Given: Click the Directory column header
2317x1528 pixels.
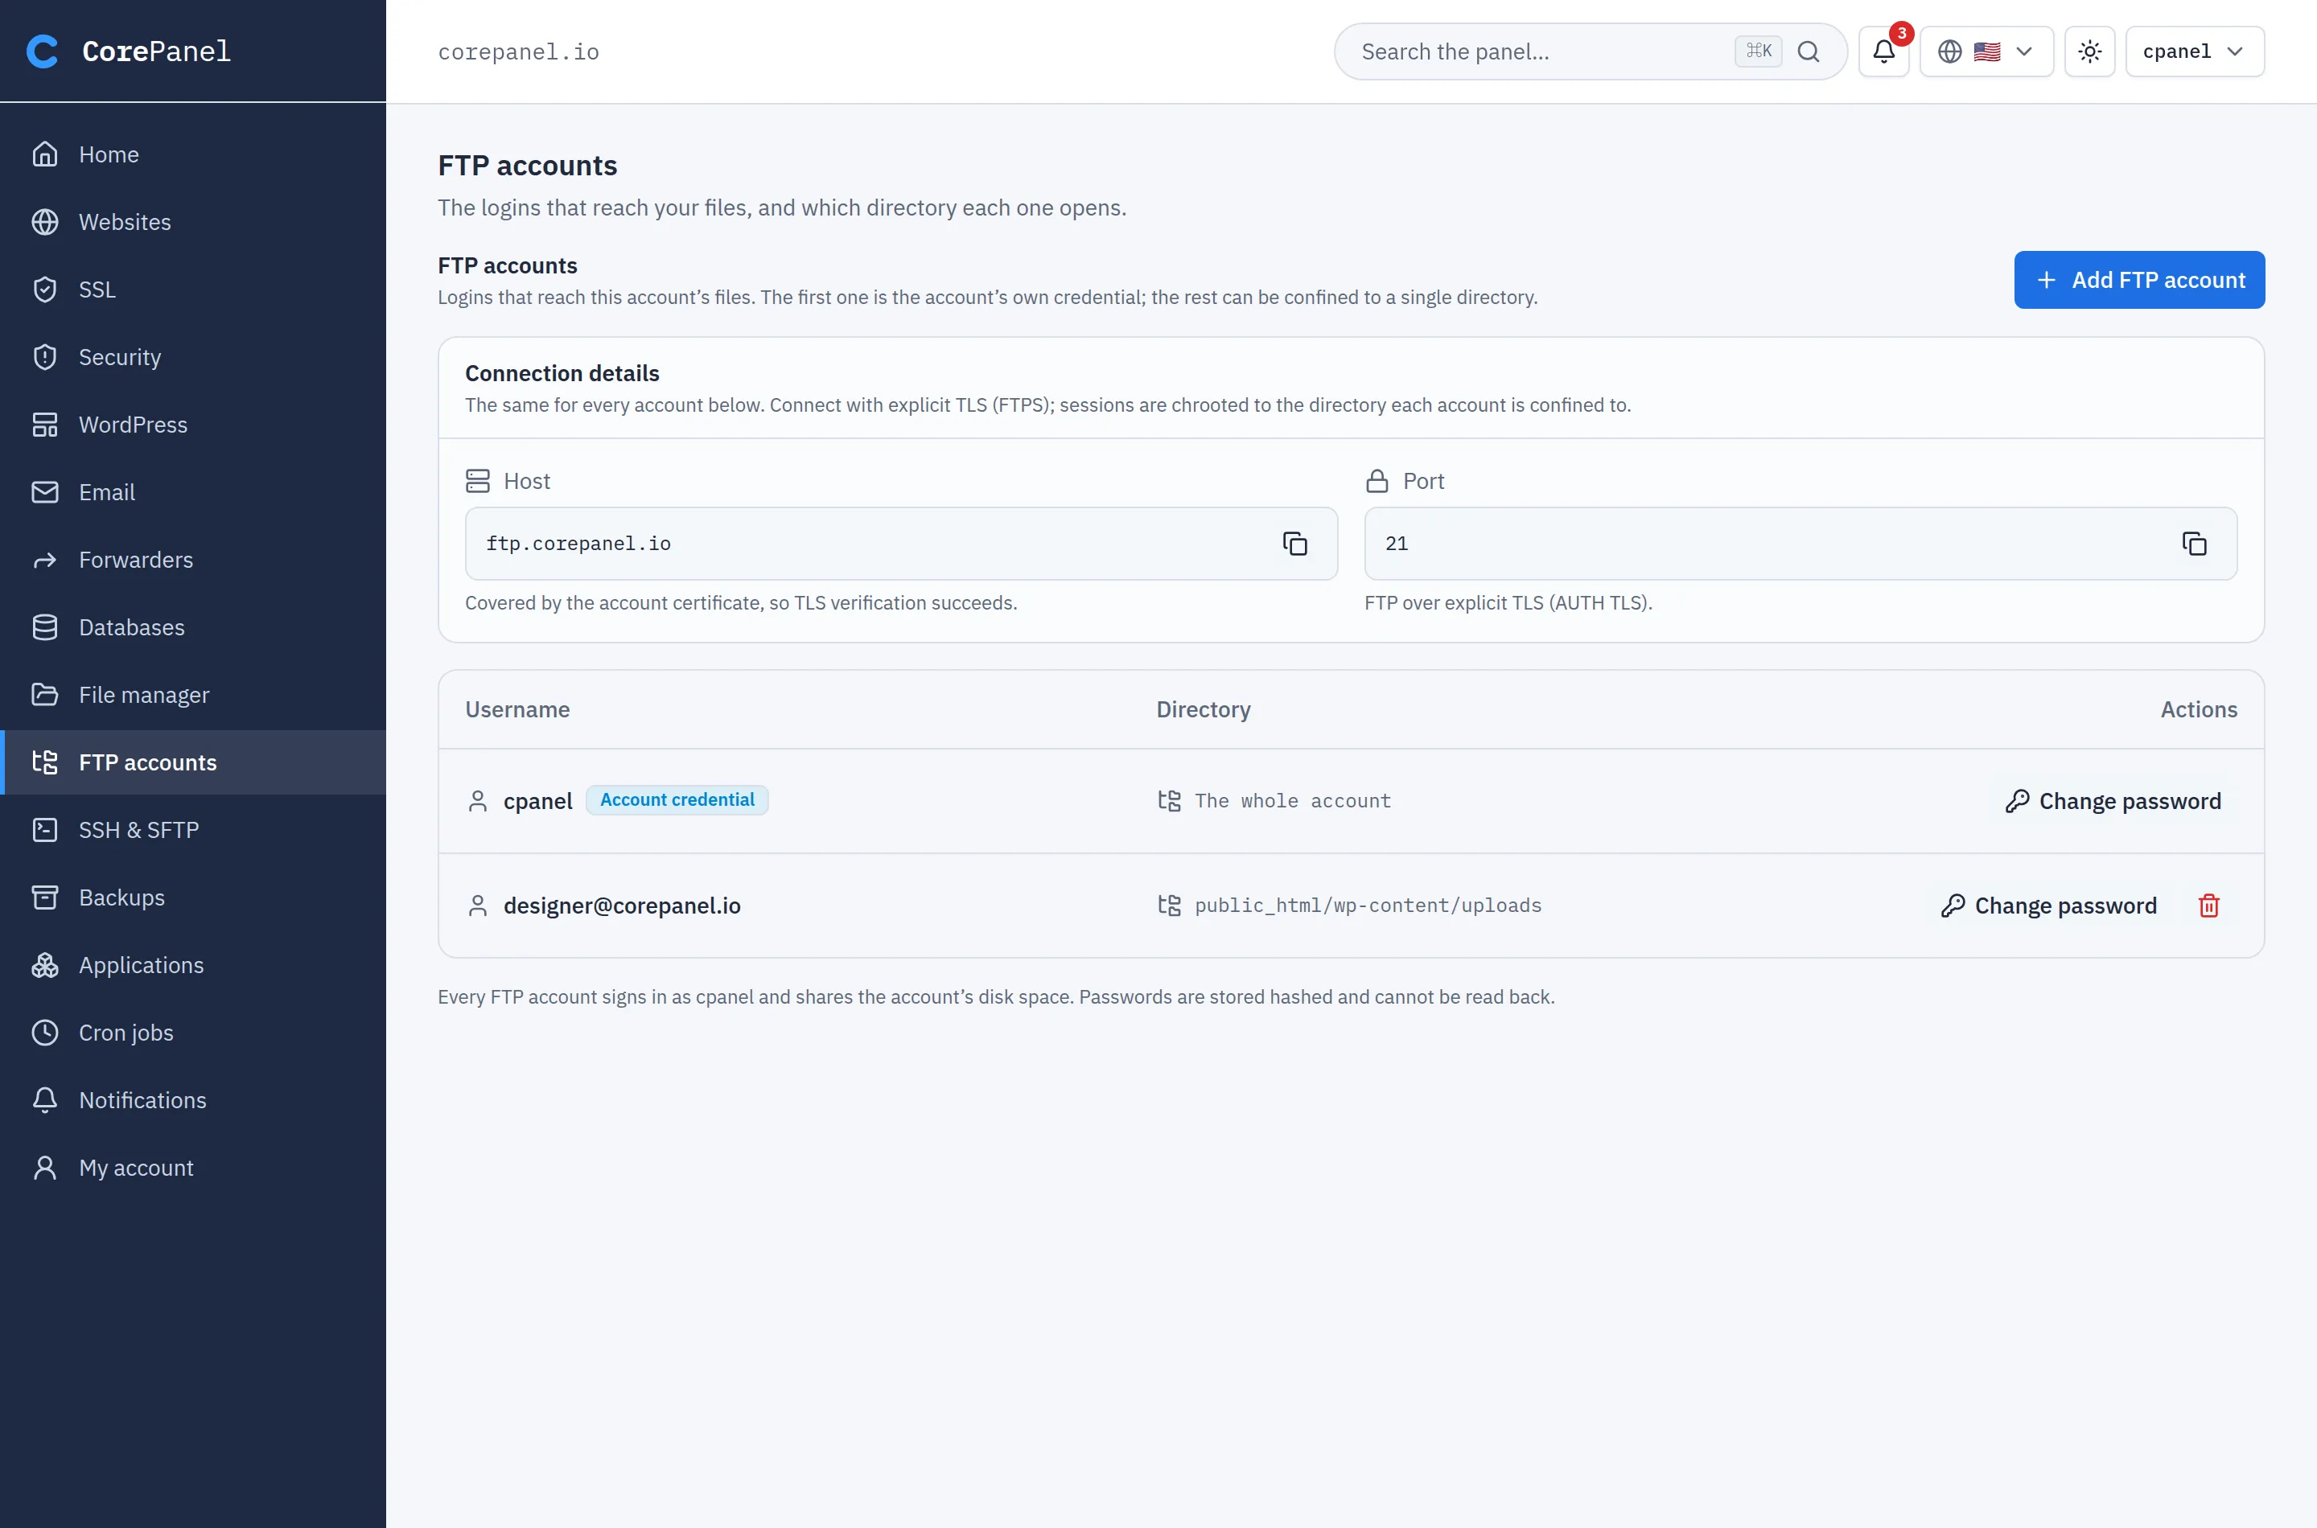Looking at the screenshot, I should [1203, 709].
